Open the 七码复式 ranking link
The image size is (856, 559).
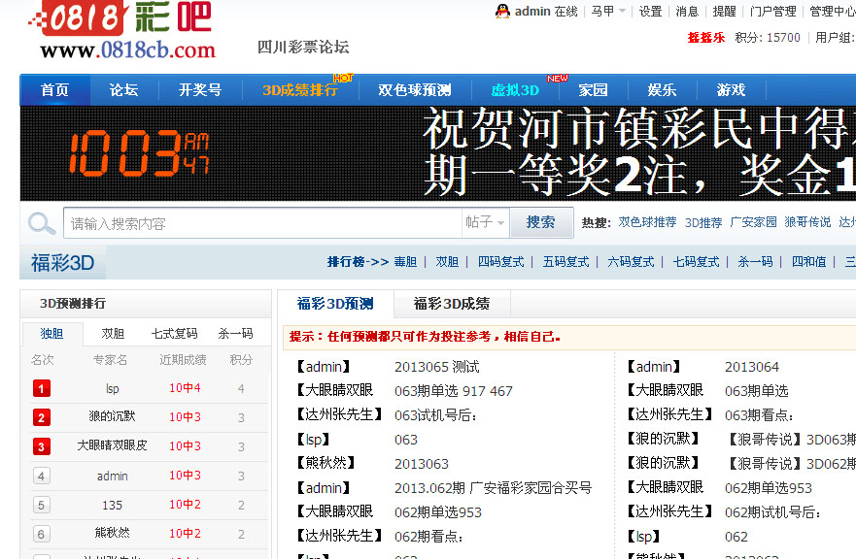pos(696,262)
